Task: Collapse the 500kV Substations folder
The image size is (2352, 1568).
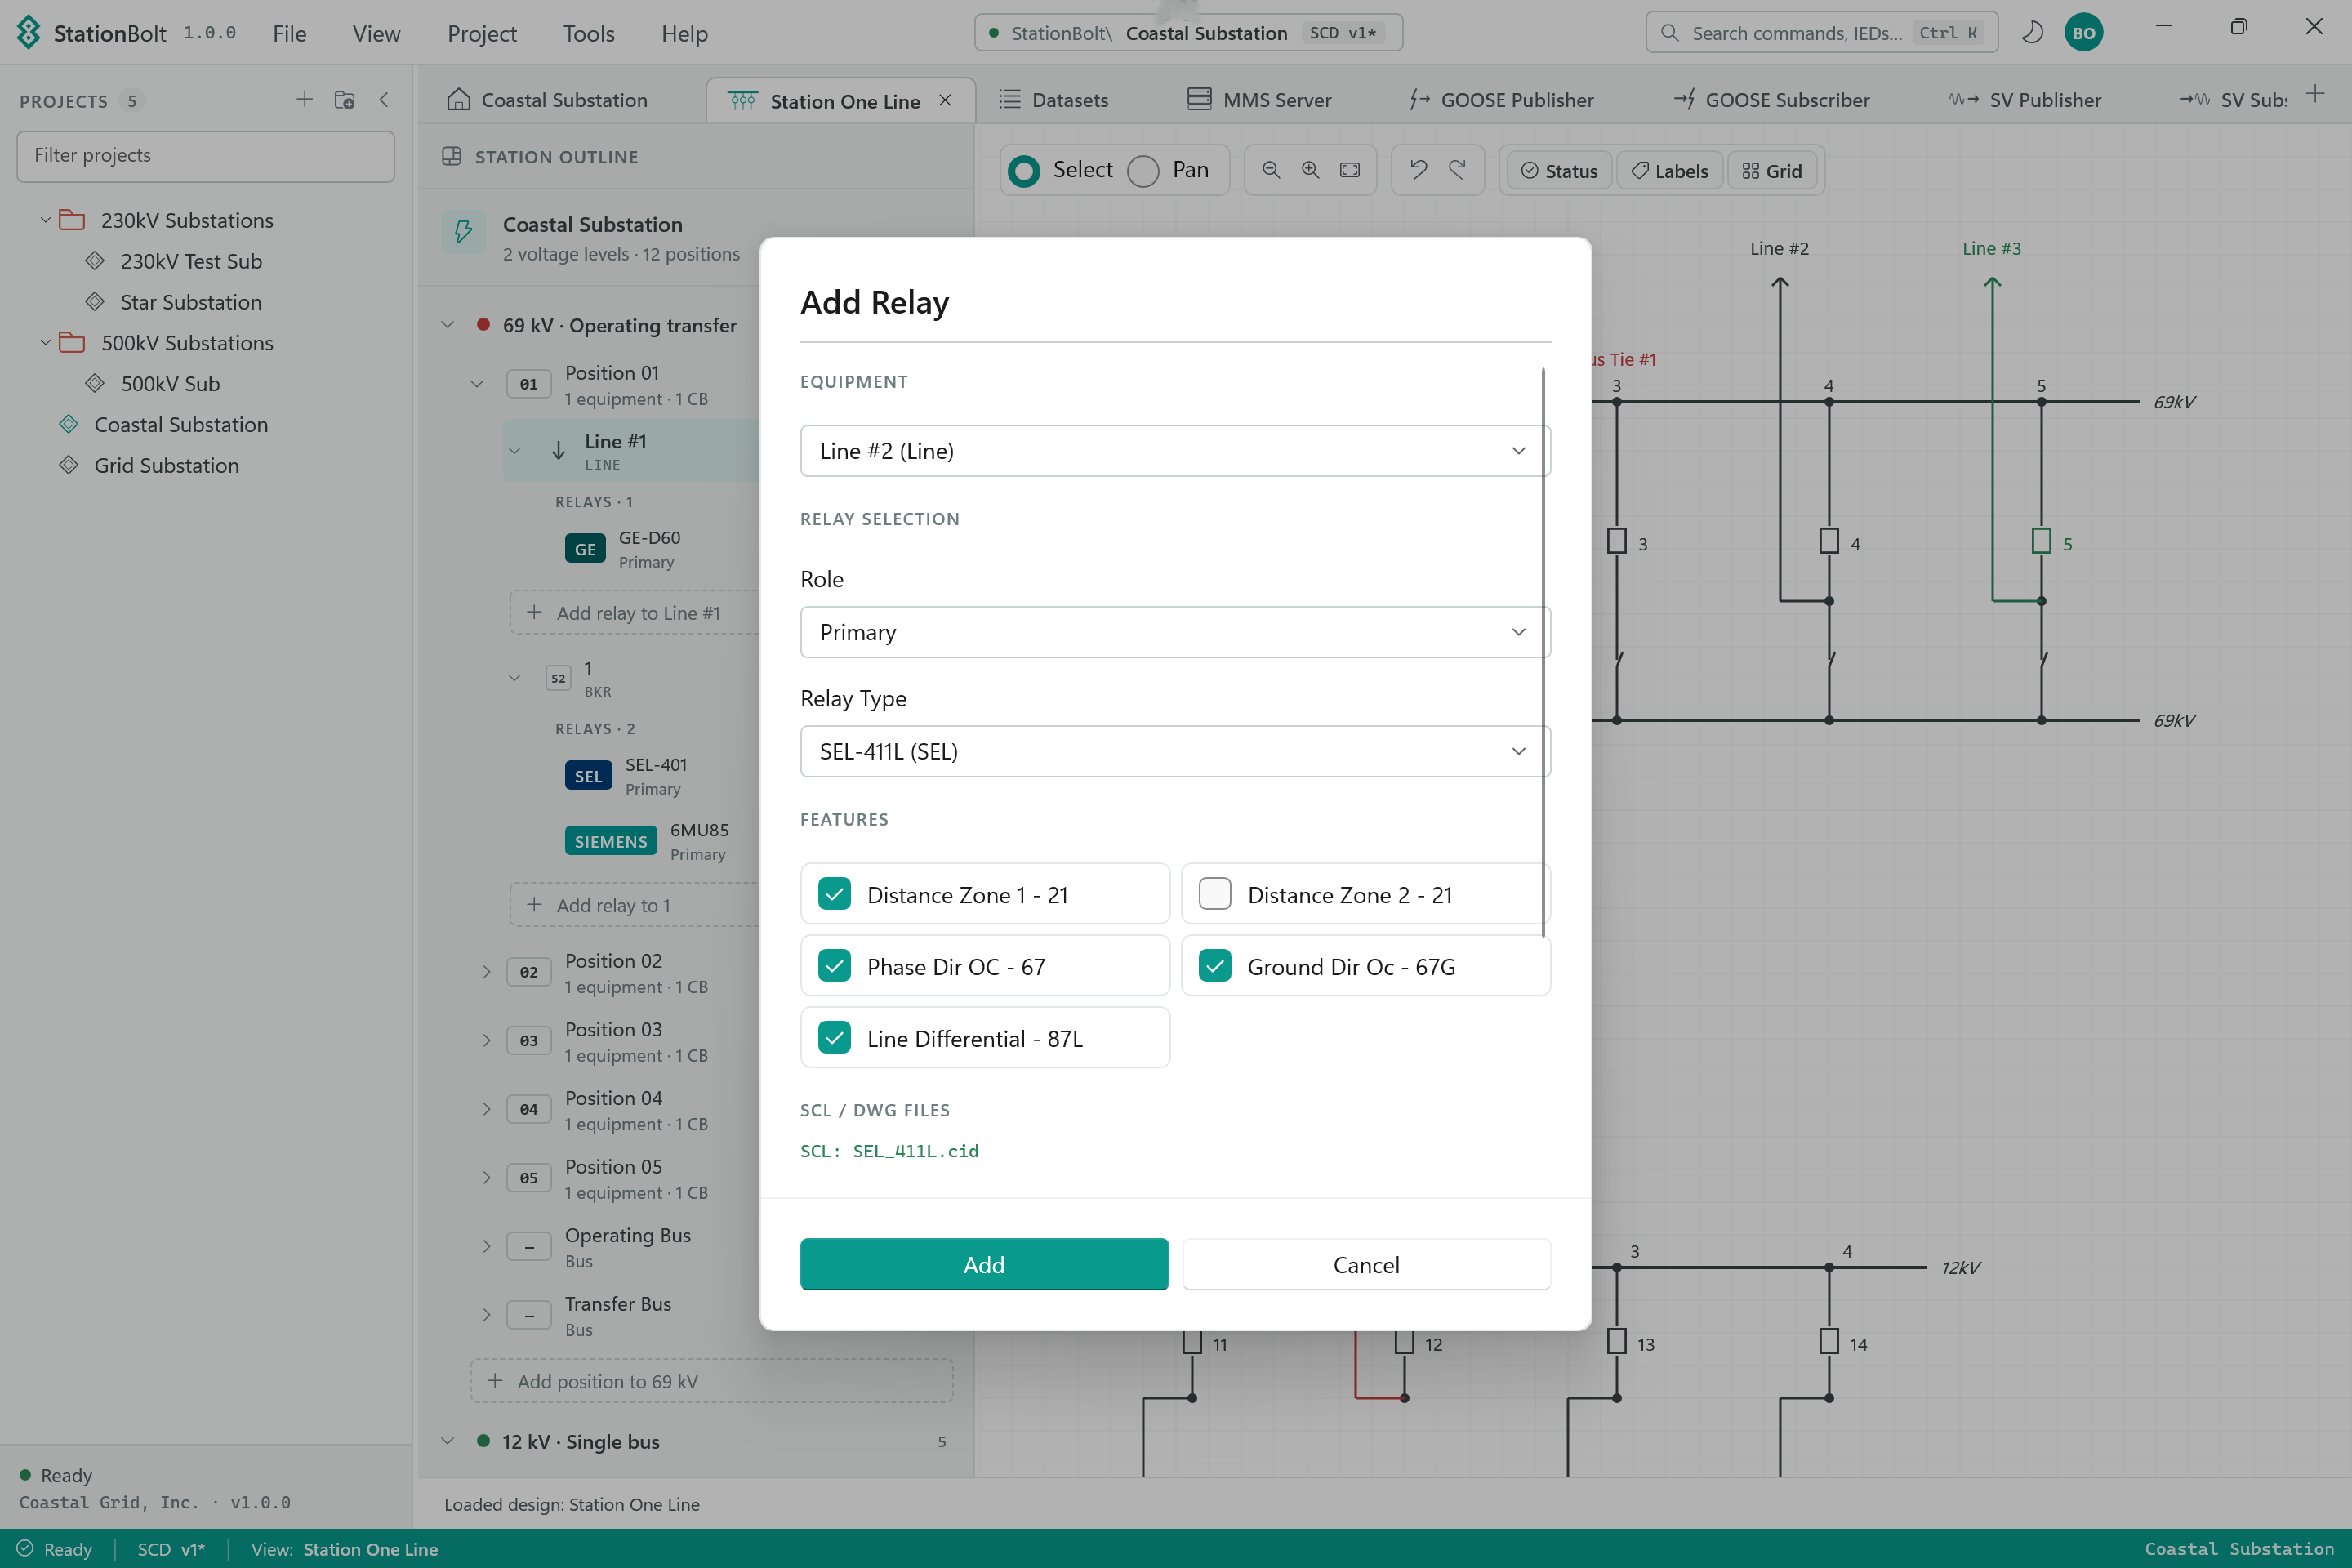Action: tap(45, 342)
